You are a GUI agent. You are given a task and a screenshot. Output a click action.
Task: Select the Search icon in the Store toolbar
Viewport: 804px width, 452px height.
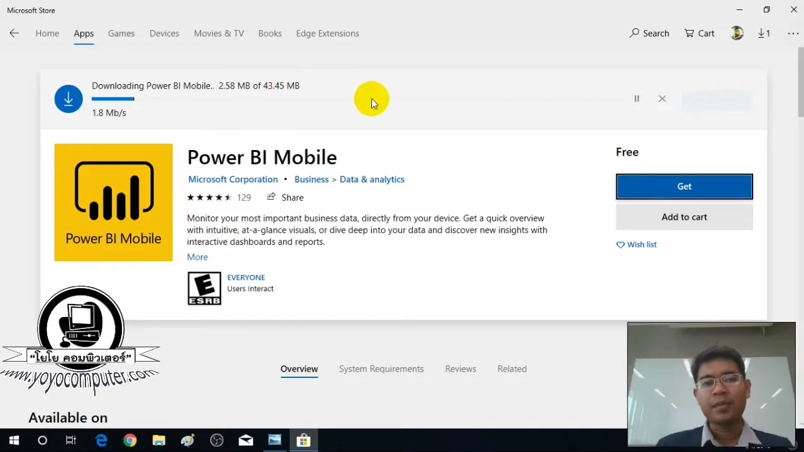tap(649, 33)
